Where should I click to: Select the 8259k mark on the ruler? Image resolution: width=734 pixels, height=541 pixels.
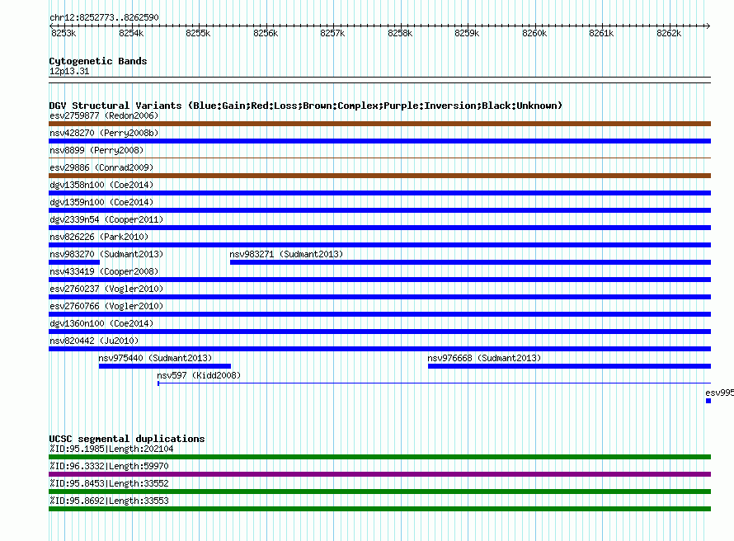coord(467,33)
